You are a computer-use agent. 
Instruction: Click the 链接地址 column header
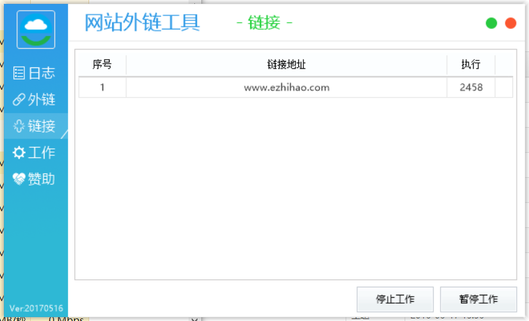pos(287,64)
